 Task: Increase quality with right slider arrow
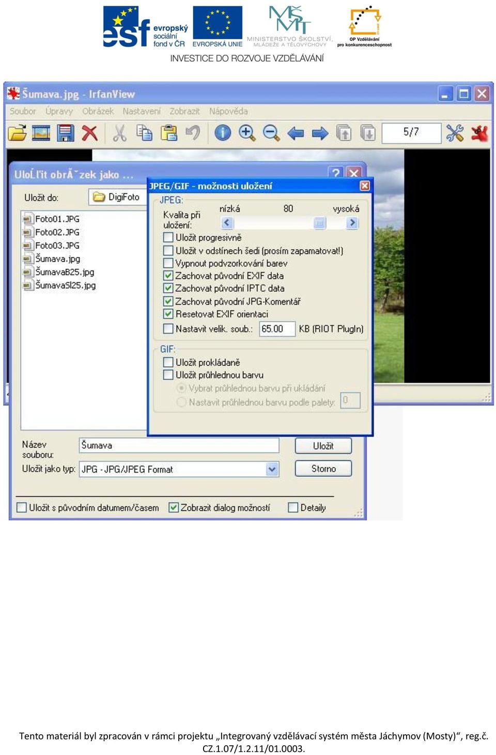pyautogui.click(x=352, y=223)
